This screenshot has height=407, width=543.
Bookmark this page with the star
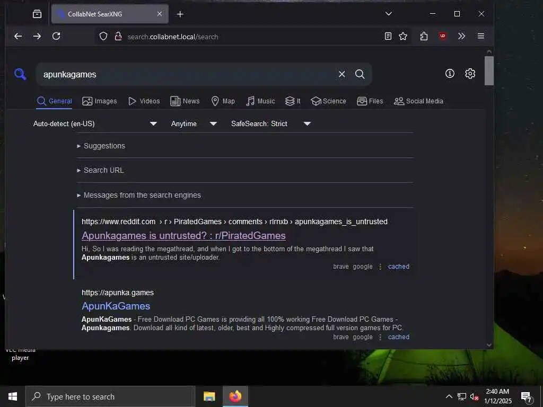point(403,36)
